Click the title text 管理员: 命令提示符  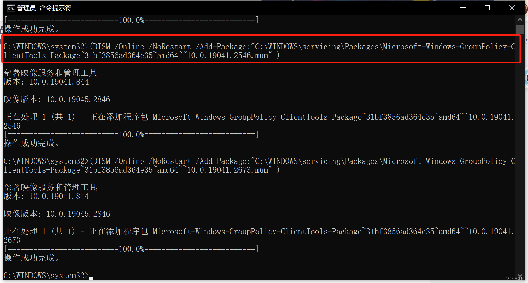44,8
